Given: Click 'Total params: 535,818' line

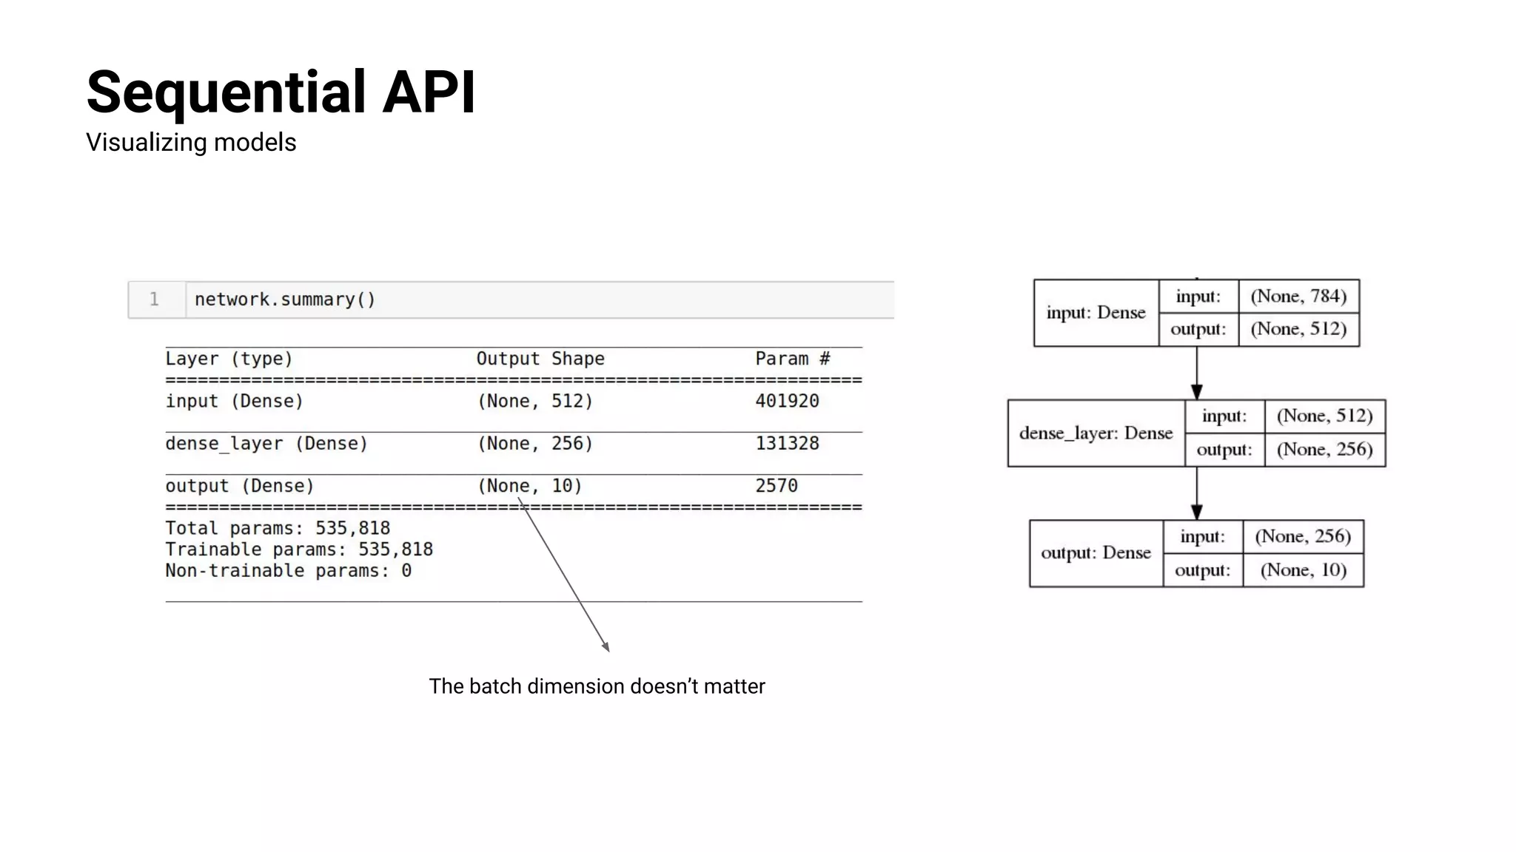Looking at the screenshot, I should [278, 528].
